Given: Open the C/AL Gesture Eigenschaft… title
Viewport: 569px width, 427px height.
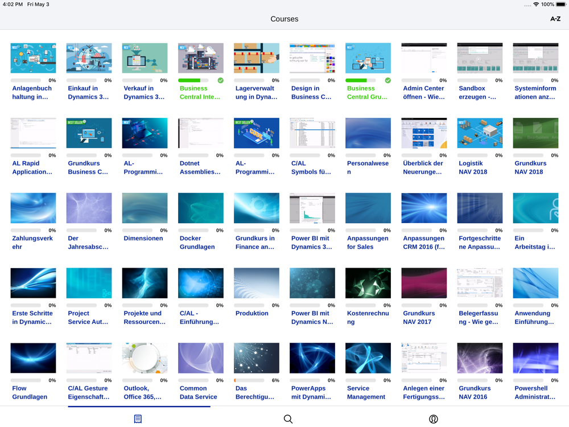Looking at the screenshot, I should click(89, 392).
